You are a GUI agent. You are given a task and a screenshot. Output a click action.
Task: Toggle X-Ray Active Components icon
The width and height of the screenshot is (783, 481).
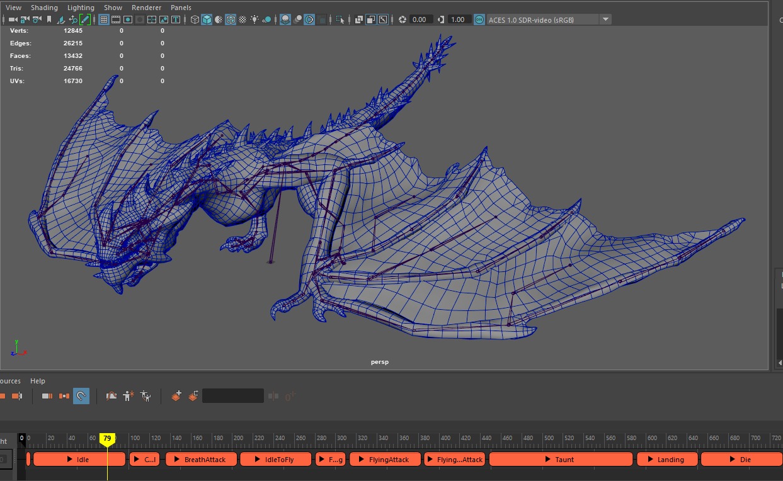(371, 20)
